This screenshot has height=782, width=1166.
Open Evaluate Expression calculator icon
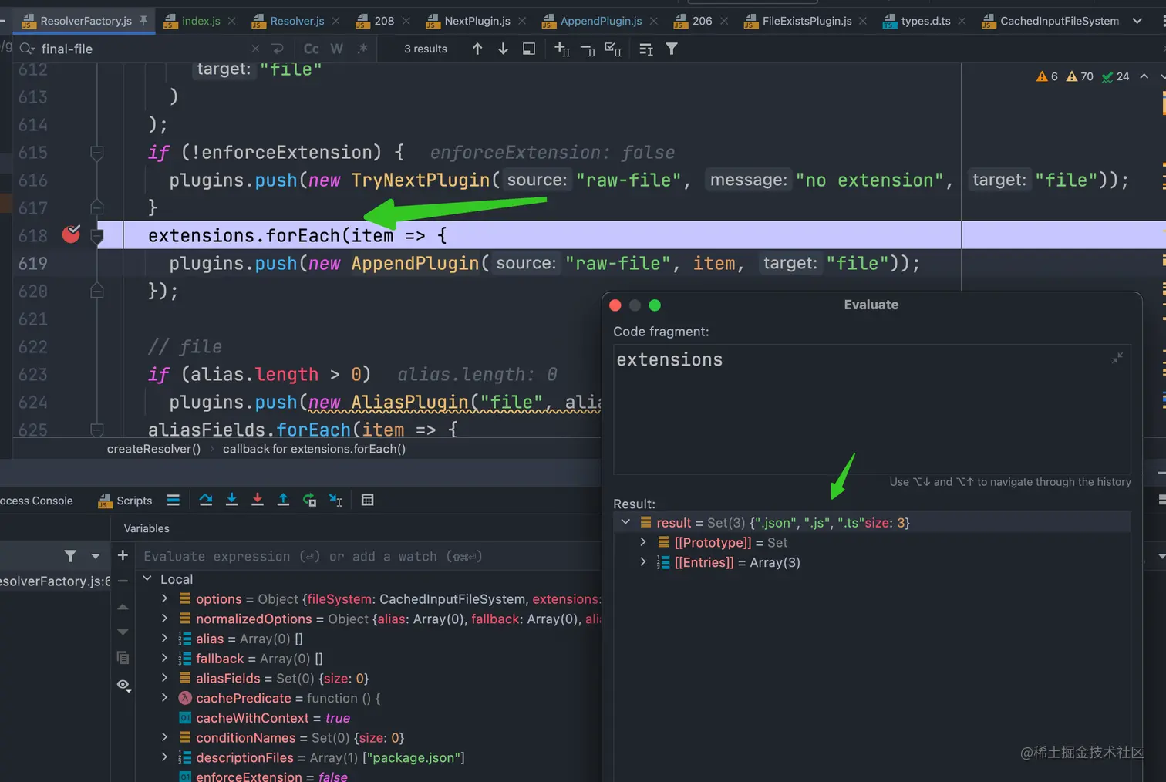pos(367,500)
